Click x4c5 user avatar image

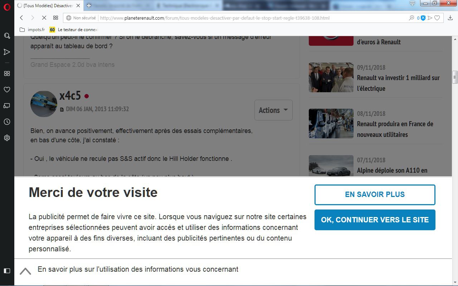[x=44, y=104]
